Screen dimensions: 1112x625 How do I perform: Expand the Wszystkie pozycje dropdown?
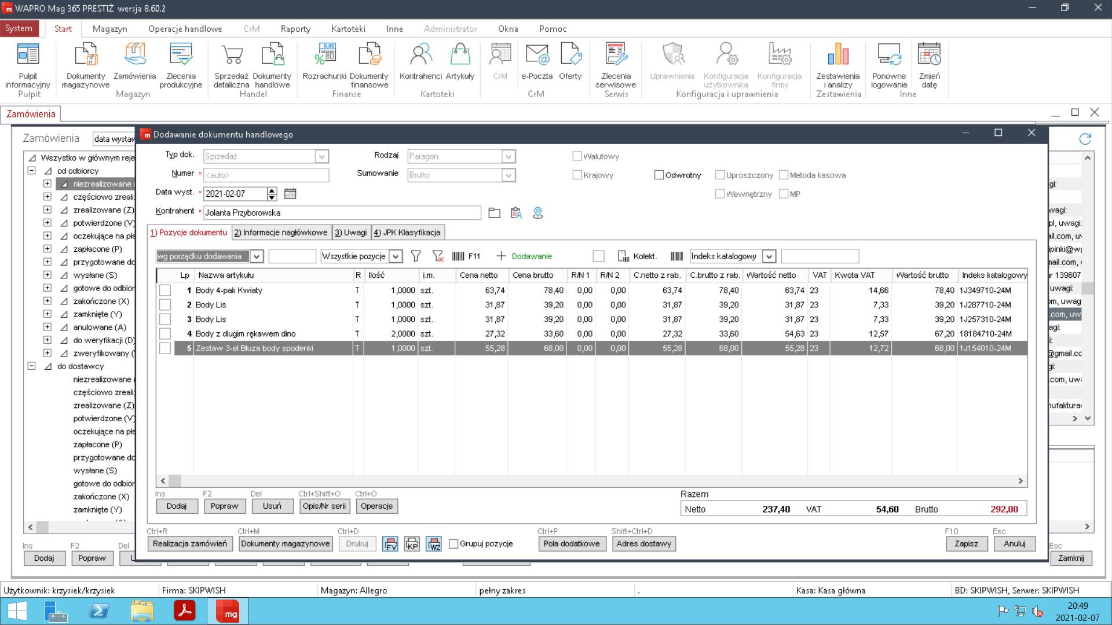[x=396, y=256]
